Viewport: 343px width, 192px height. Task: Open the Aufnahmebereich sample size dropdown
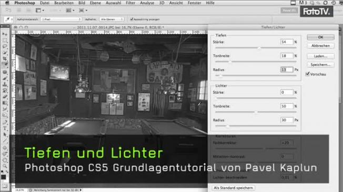click(61, 19)
